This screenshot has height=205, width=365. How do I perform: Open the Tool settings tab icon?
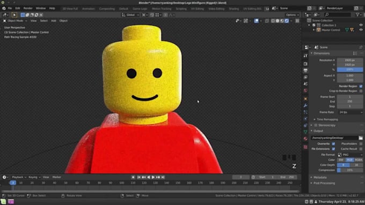[x=305, y=56]
